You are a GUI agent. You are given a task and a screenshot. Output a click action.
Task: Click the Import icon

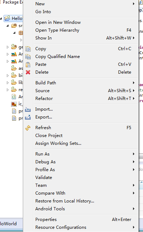pyautogui.click(x=28, y=109)
